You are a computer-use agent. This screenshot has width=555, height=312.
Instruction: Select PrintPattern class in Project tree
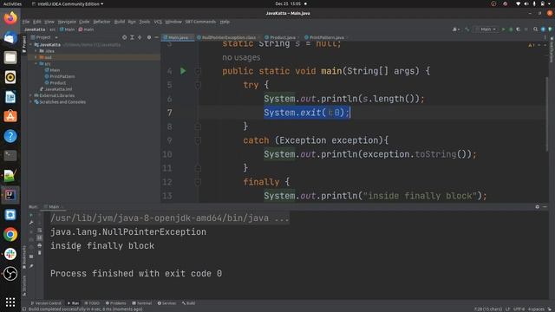[60, 76]
